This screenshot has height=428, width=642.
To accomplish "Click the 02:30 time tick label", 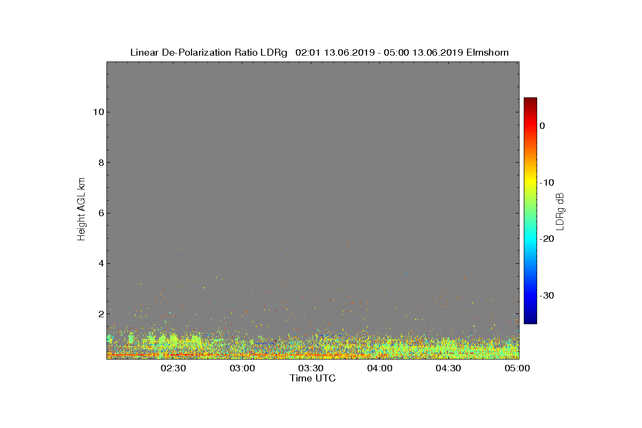I will point(173,369).
